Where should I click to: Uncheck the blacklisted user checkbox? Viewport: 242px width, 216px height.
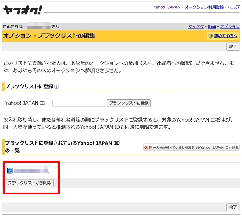pos(10,171)
